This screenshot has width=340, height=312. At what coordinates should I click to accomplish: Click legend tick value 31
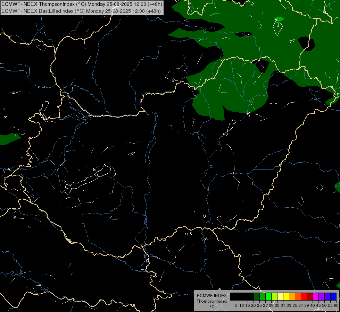coord(283,305)
